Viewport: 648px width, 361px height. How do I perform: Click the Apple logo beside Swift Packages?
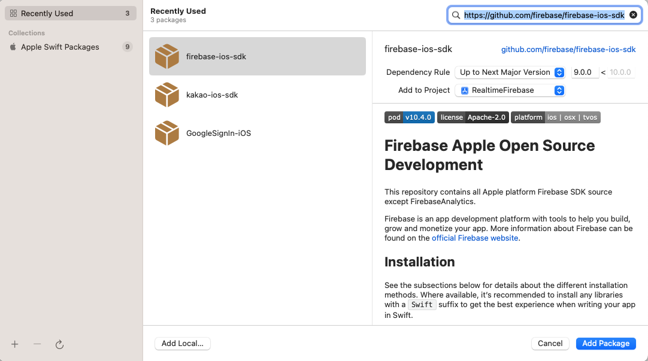coord(13,47)
